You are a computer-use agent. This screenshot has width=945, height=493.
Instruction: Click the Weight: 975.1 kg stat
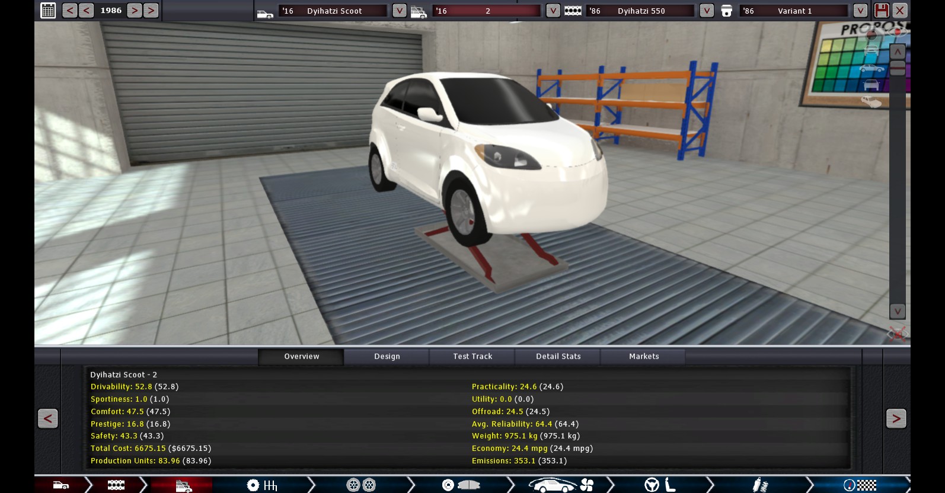(x=526, y=436)
